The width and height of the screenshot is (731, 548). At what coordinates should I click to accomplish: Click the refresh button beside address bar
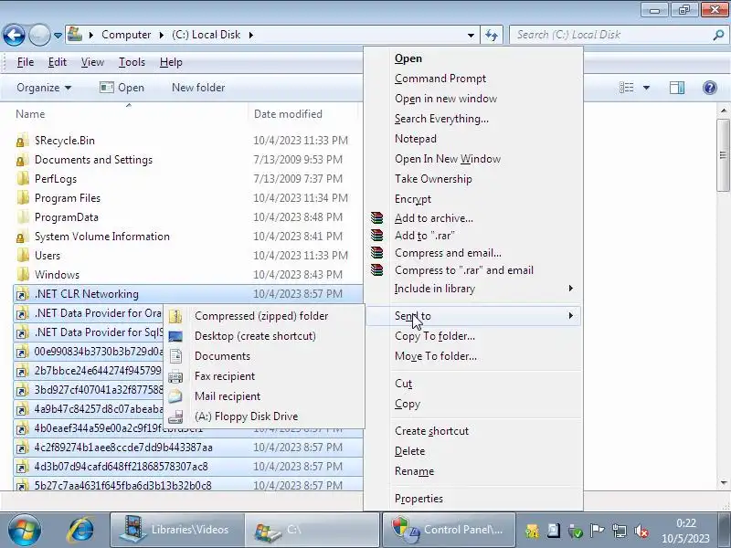click(x=492, y=35)
